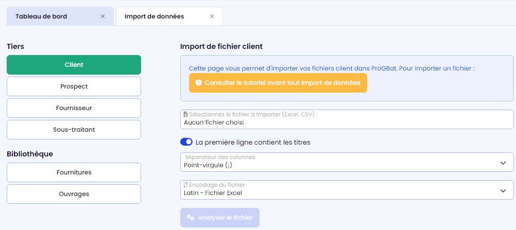Open the tutorial before importing data

click(278, 83)
